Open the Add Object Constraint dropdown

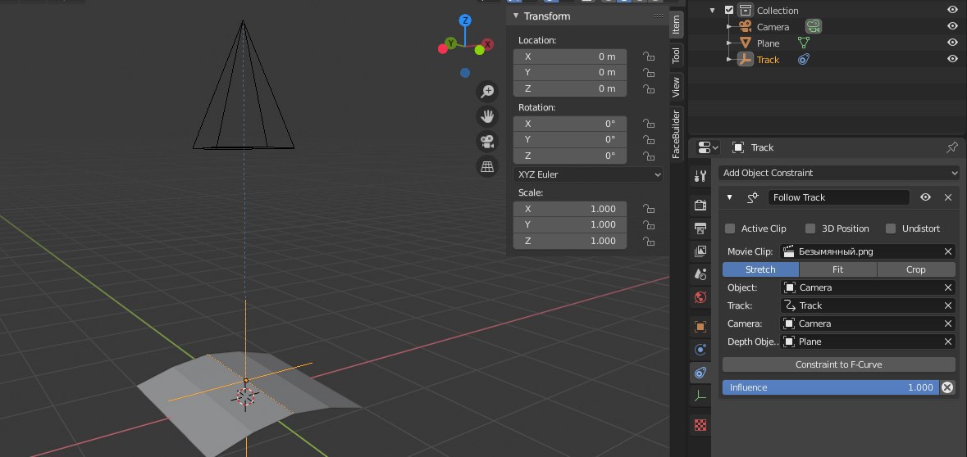click(x=839, y=173)
